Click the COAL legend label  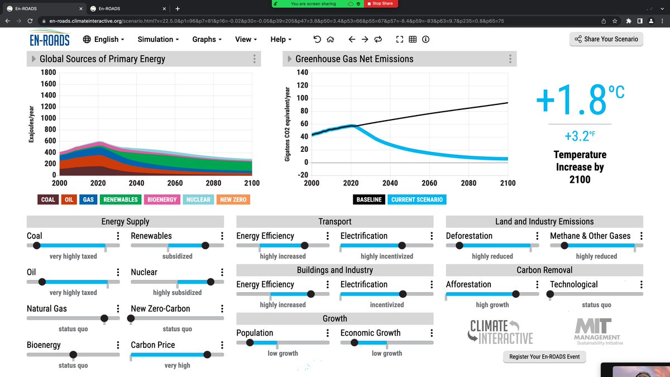tap(48, 199)
